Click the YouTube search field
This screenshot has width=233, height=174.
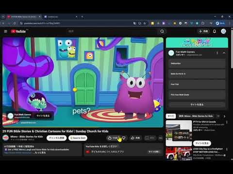pos(113,31)
